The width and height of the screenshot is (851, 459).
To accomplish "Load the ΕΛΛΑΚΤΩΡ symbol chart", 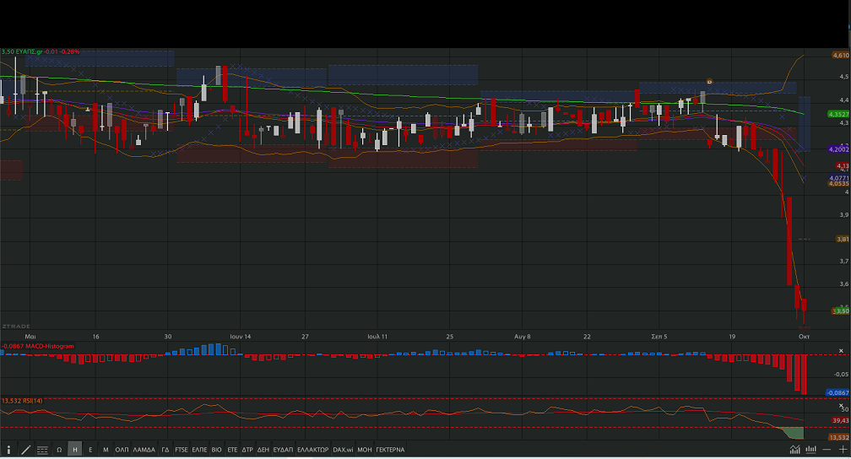I will click(x=312, y=450).
